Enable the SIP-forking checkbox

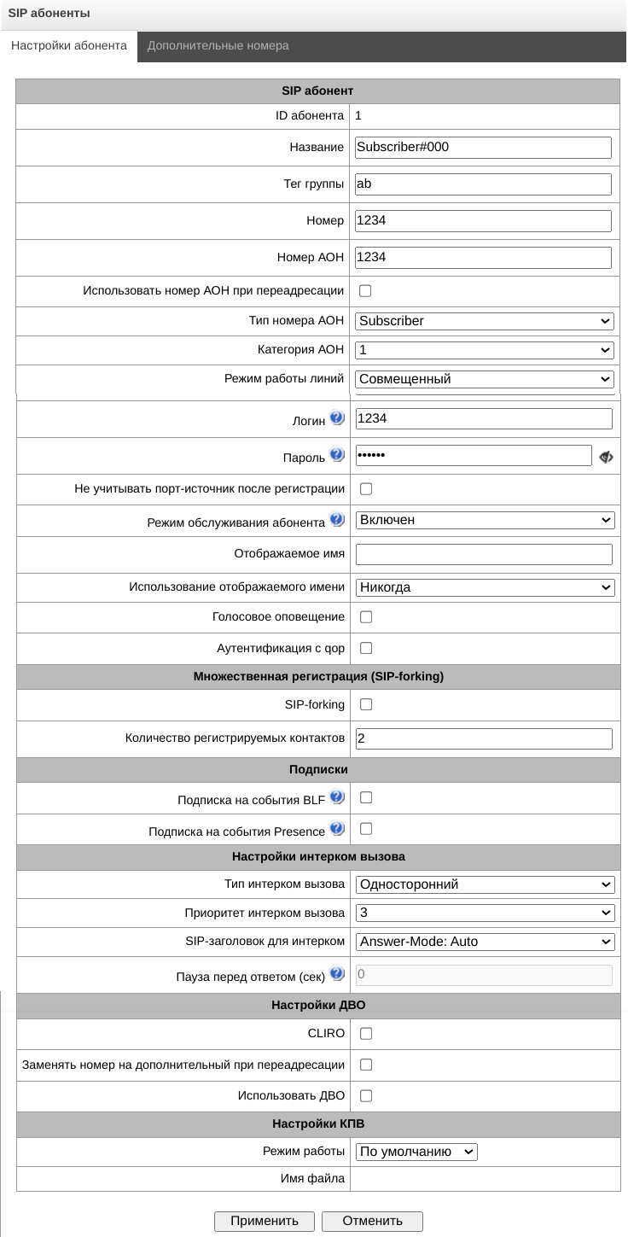(x=366, y=704)
